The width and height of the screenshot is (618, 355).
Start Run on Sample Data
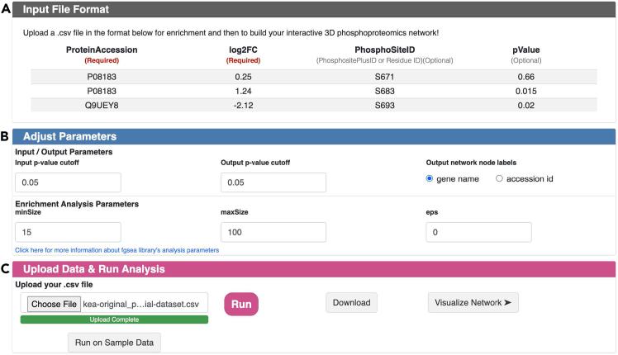pyautogui.click(x=114, y=342)
